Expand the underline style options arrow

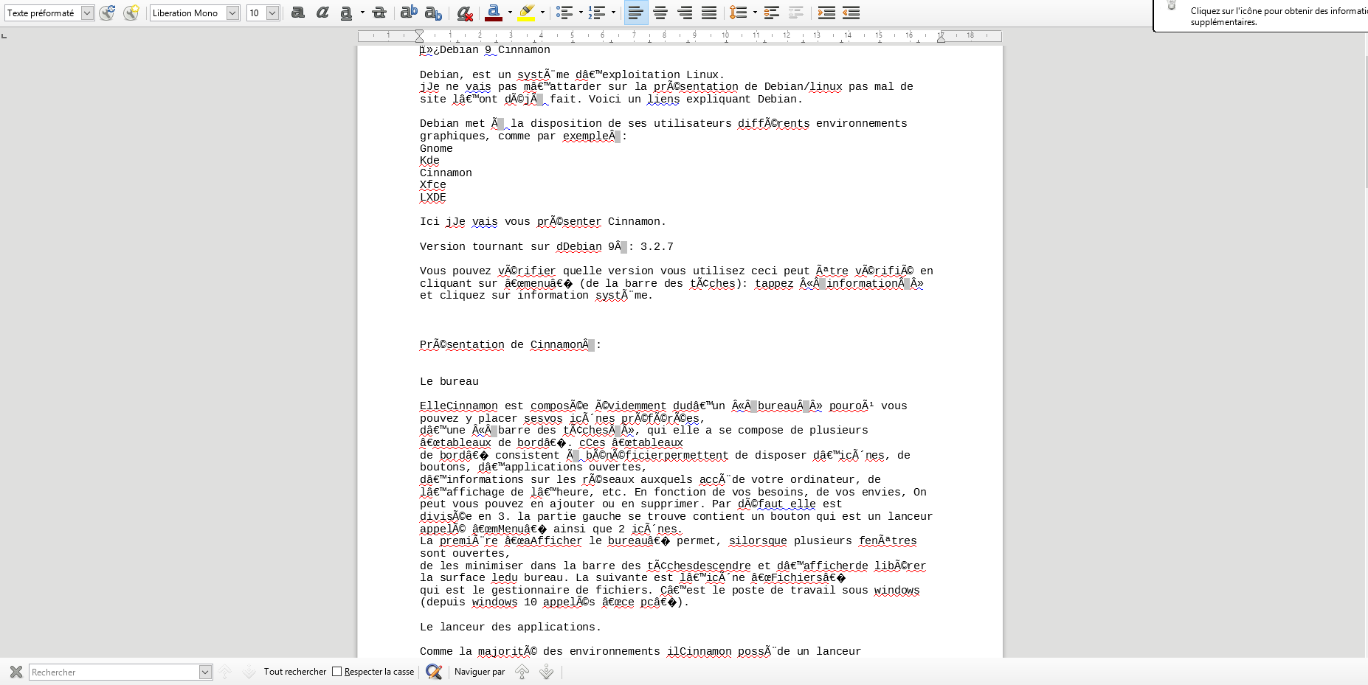(x=362, y=13)
